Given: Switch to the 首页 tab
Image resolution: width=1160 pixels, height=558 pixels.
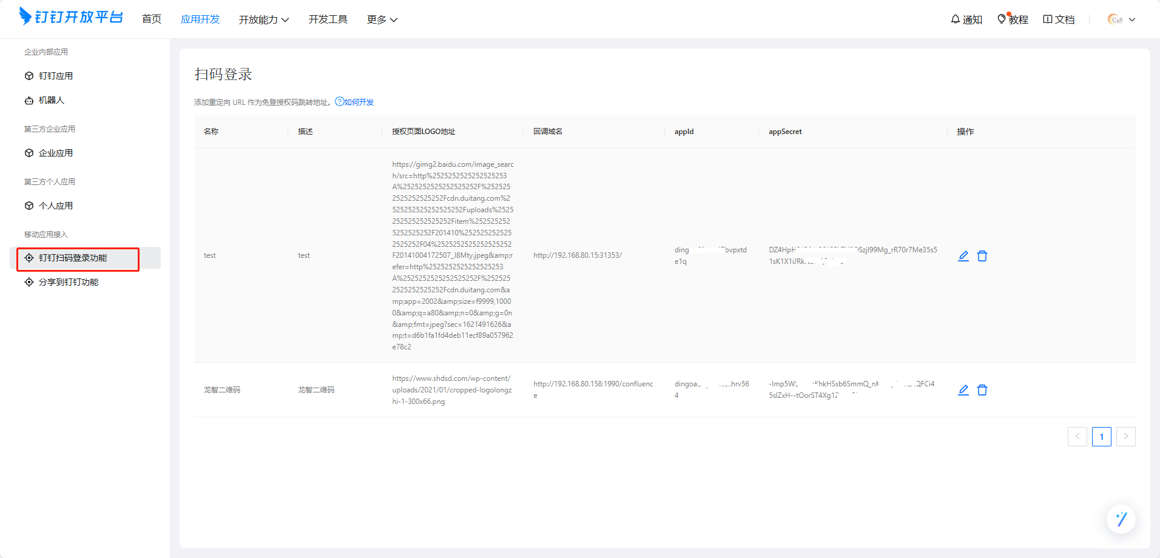Looking at the screenshot, I should pos(152,19).
